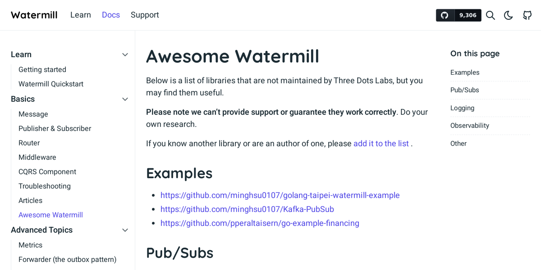Open the Support page

tap(145, 14)
